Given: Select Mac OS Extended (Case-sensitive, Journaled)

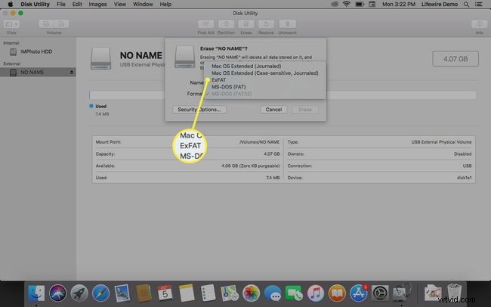Looking at the screenshot, I should pos(265,73).
